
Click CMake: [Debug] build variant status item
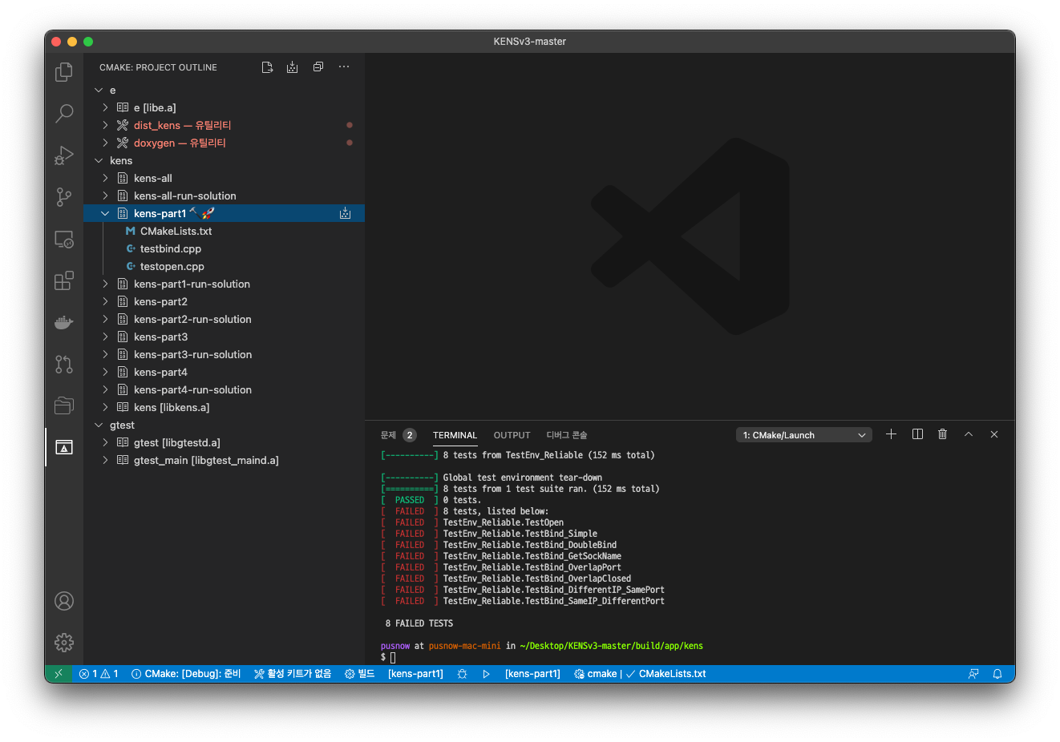186,674
